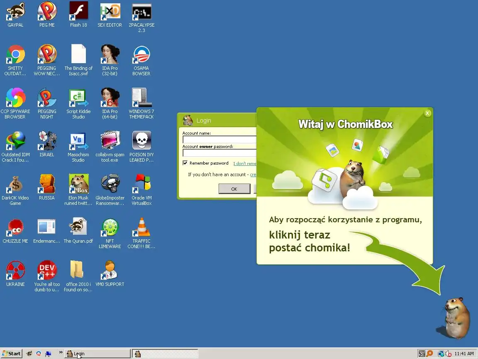Click the 11:41 AM clock
Viewport: 478px width, 359px height.
pos(464,354)
